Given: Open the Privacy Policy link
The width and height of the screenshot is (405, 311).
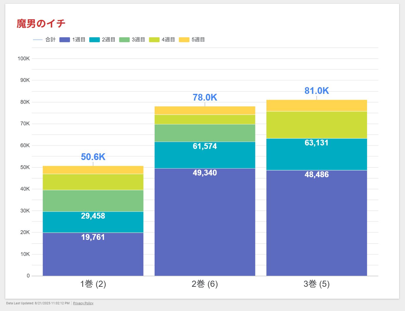Looking at the screenshot, I should (x=83, y=303).
